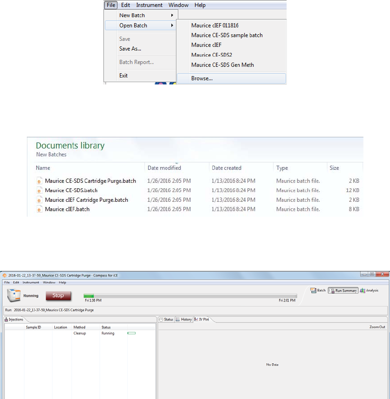Image resolution: width=390 pixels, height=399 pixels.
Task: Open Instrument menu in Compass for iCE window
Action: [x=31, y=283]
